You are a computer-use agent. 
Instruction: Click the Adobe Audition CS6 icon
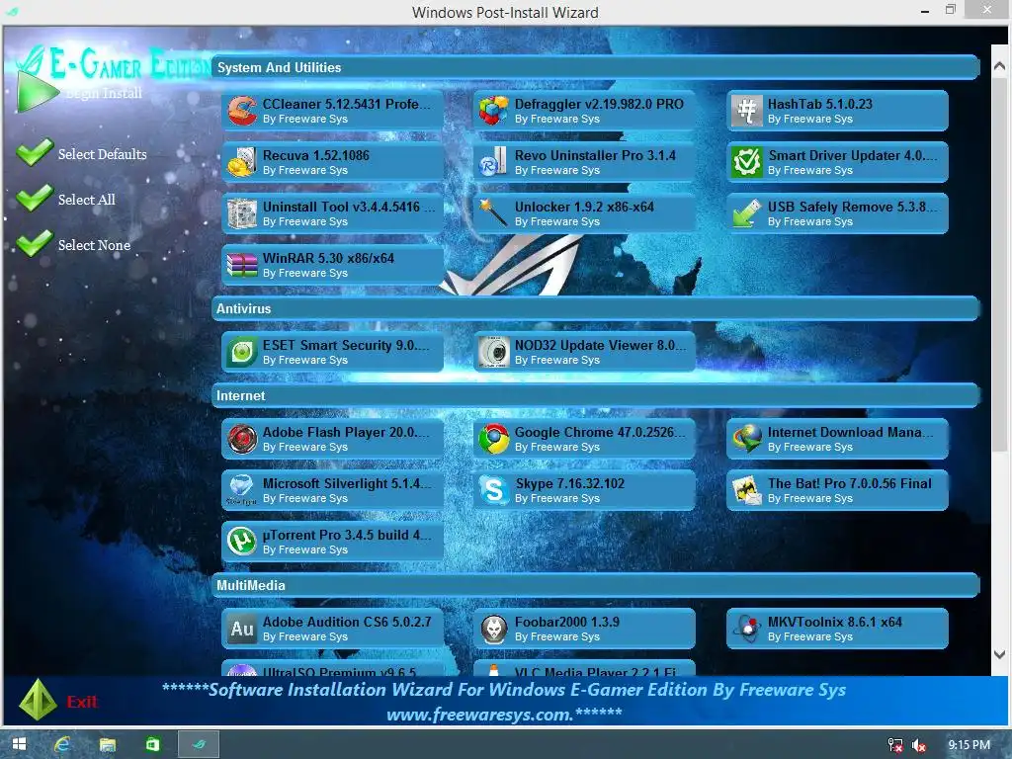(x=242, y=629)
